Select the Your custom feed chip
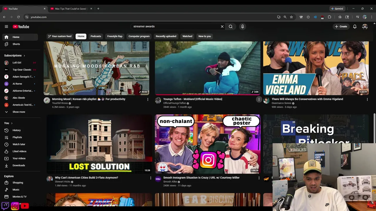376x211 pixels. (60, 36)
